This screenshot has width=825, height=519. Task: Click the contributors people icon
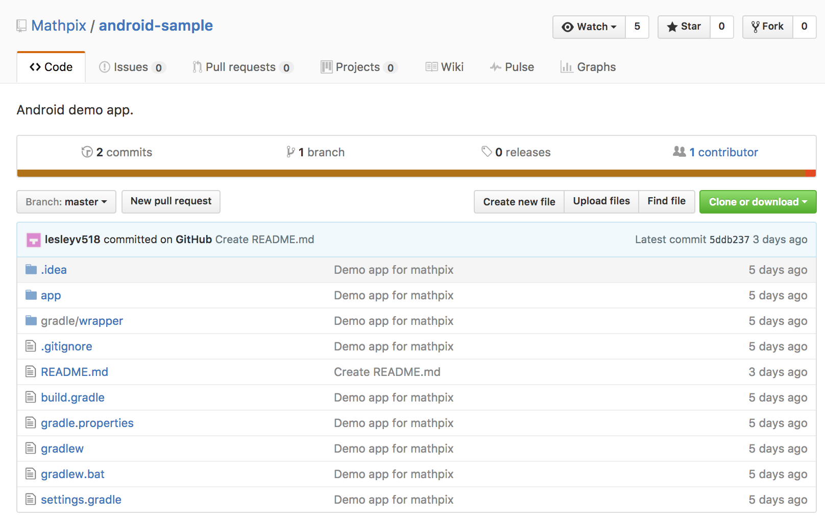point(679,151)
